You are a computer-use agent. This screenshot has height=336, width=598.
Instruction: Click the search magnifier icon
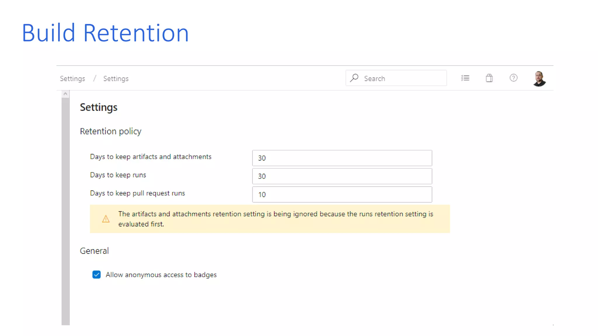point(354,78)
